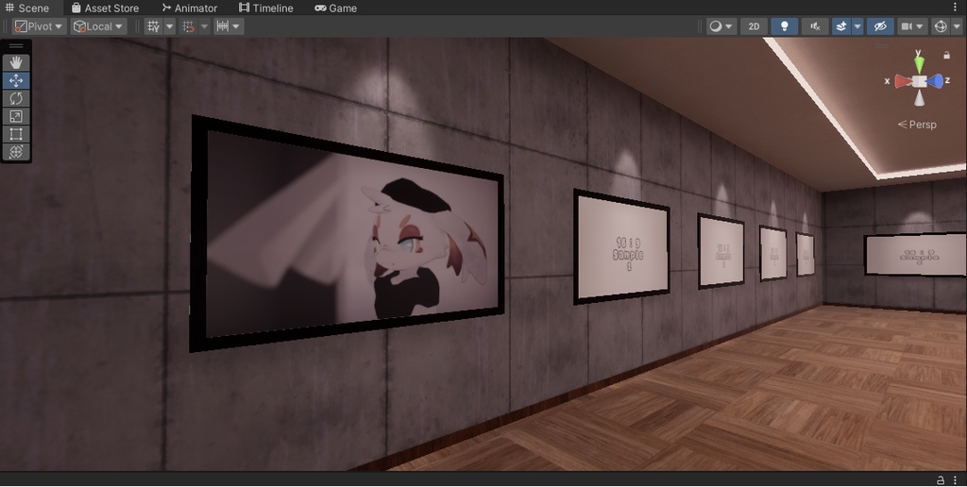Toggle gizmos visibility icon
Screen dimensions: 967x487
(940, 26)
